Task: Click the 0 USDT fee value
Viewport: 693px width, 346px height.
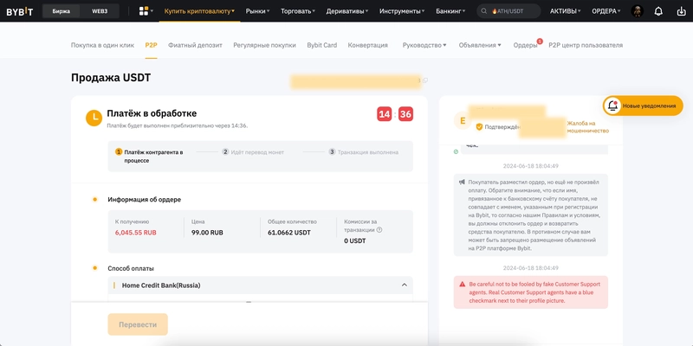Action: pos(355,241)
